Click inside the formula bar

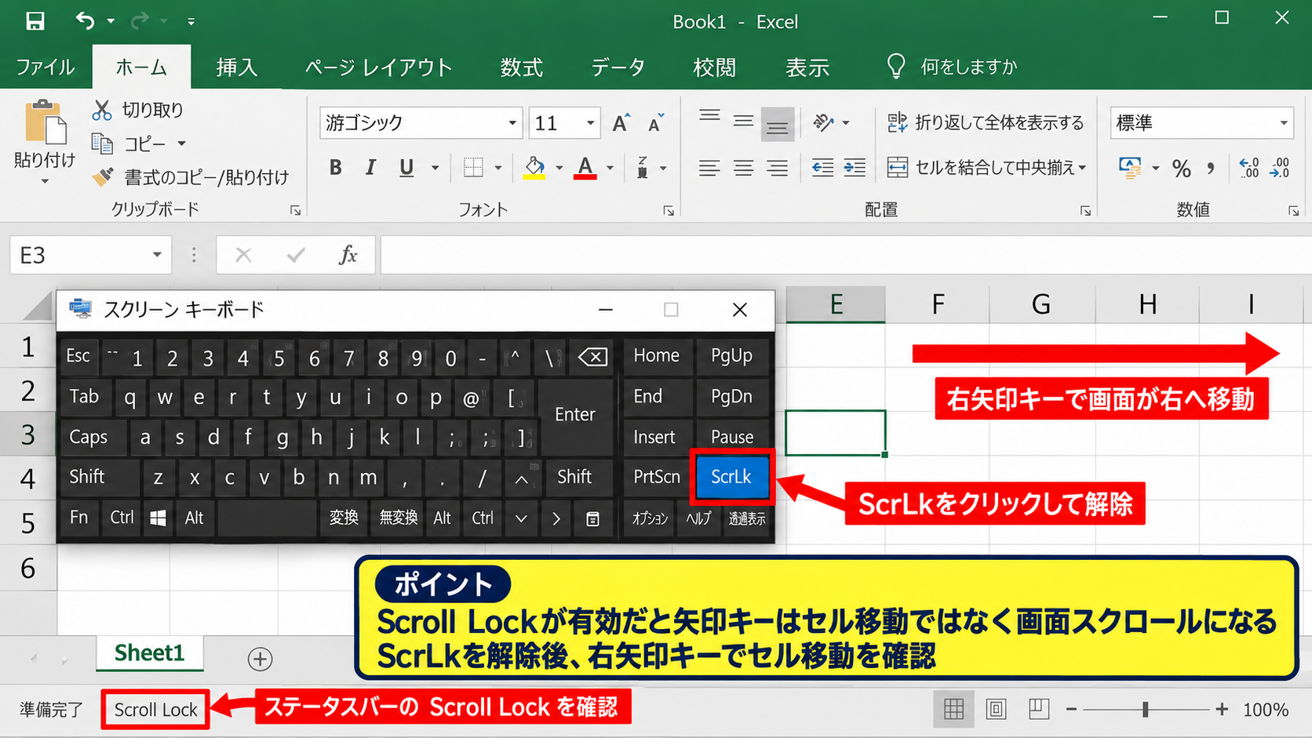coord(846,255)
